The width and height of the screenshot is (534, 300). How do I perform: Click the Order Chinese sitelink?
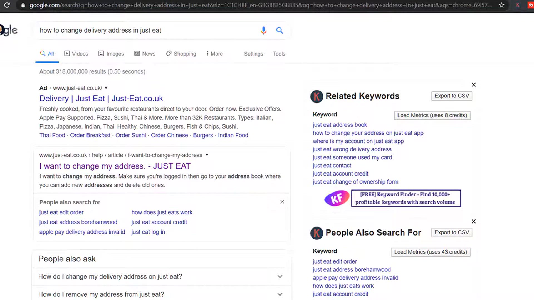[169, 135]
